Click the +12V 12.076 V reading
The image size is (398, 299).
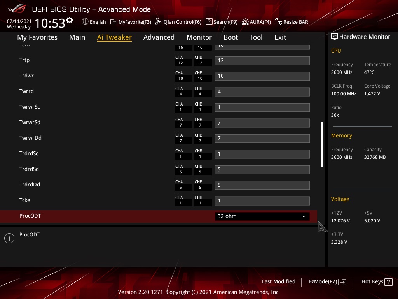[x=340, y=220]
